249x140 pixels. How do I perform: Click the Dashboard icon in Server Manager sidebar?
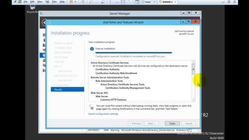[44, 35]
